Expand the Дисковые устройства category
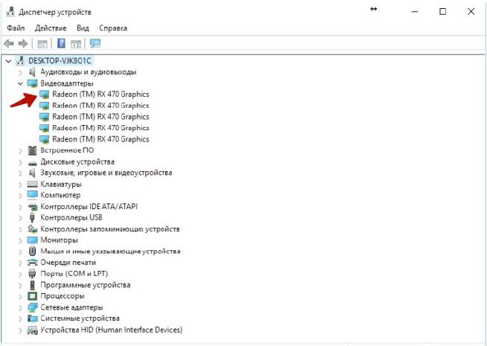 (x=21, y=162)
